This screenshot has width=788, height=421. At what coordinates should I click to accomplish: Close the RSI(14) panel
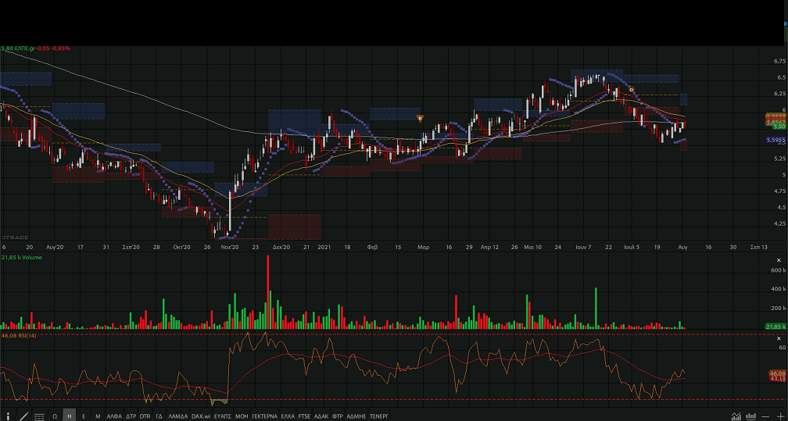coord(779,339)
